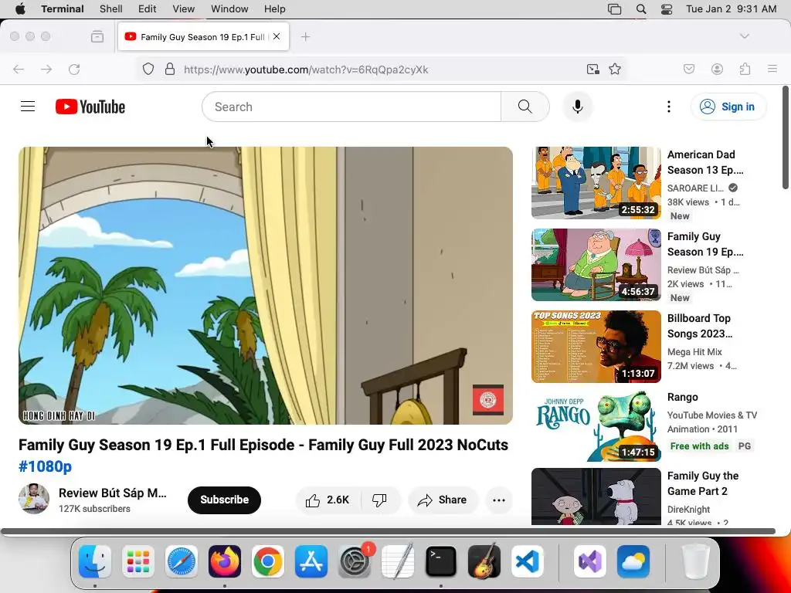Open the YouTube guide hamburger menu
Viewport: 791px width, 593px height.
[28, 107]
